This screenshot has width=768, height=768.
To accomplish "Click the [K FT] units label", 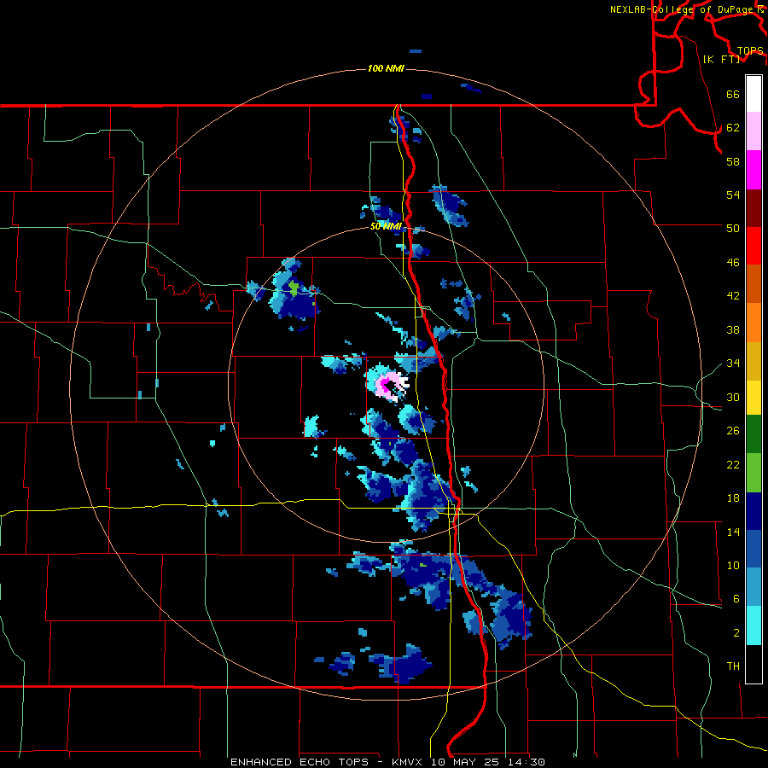I will click(x=721, y=59).
